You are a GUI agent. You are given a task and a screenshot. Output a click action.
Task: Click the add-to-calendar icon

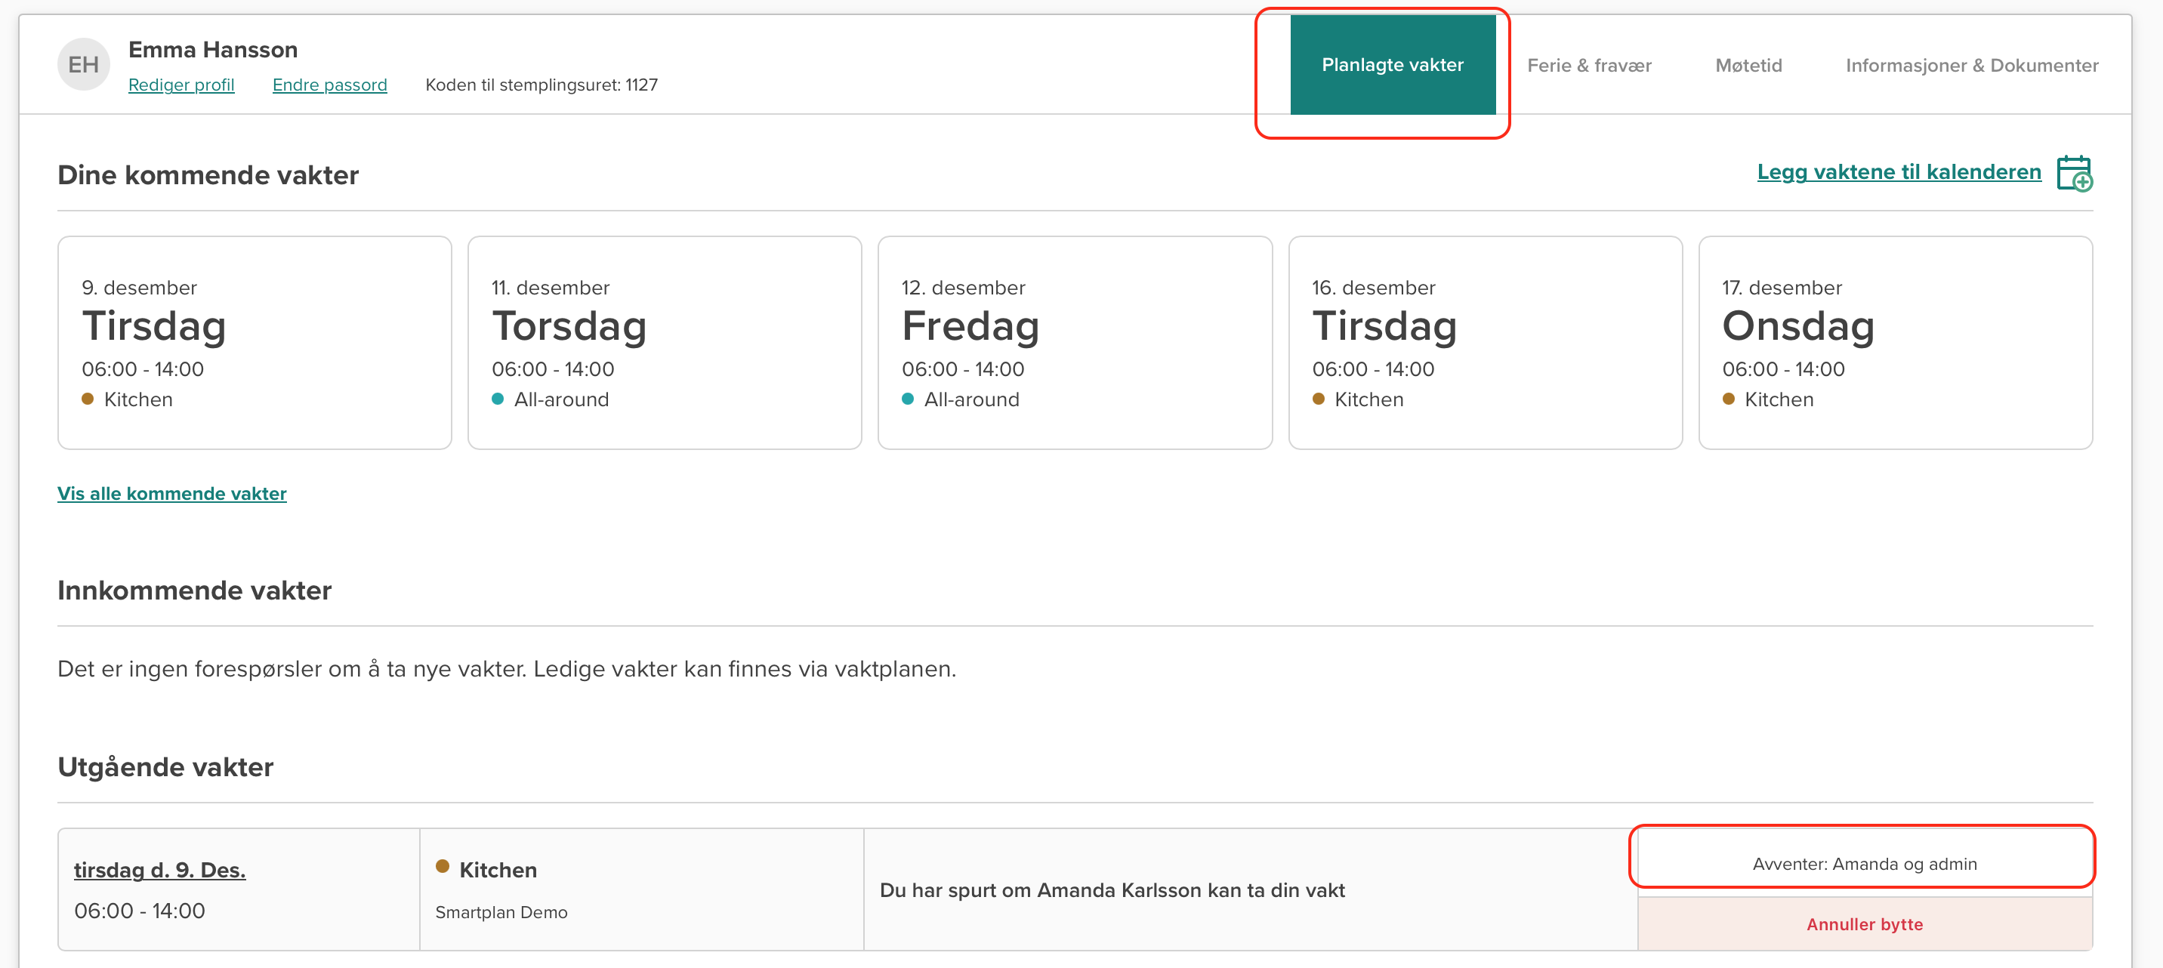click(x=2073, y=174)
